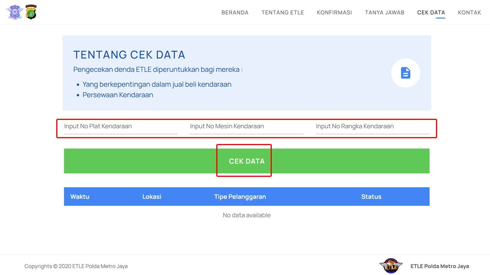Select the CEK DATA navigation tab
The height and width of the screenshot is (275, 490).
pyautogui.click(x=431, y=13)
